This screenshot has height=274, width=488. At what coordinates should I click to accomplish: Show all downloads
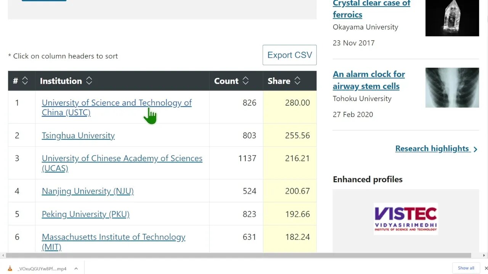tap(466, 268)
